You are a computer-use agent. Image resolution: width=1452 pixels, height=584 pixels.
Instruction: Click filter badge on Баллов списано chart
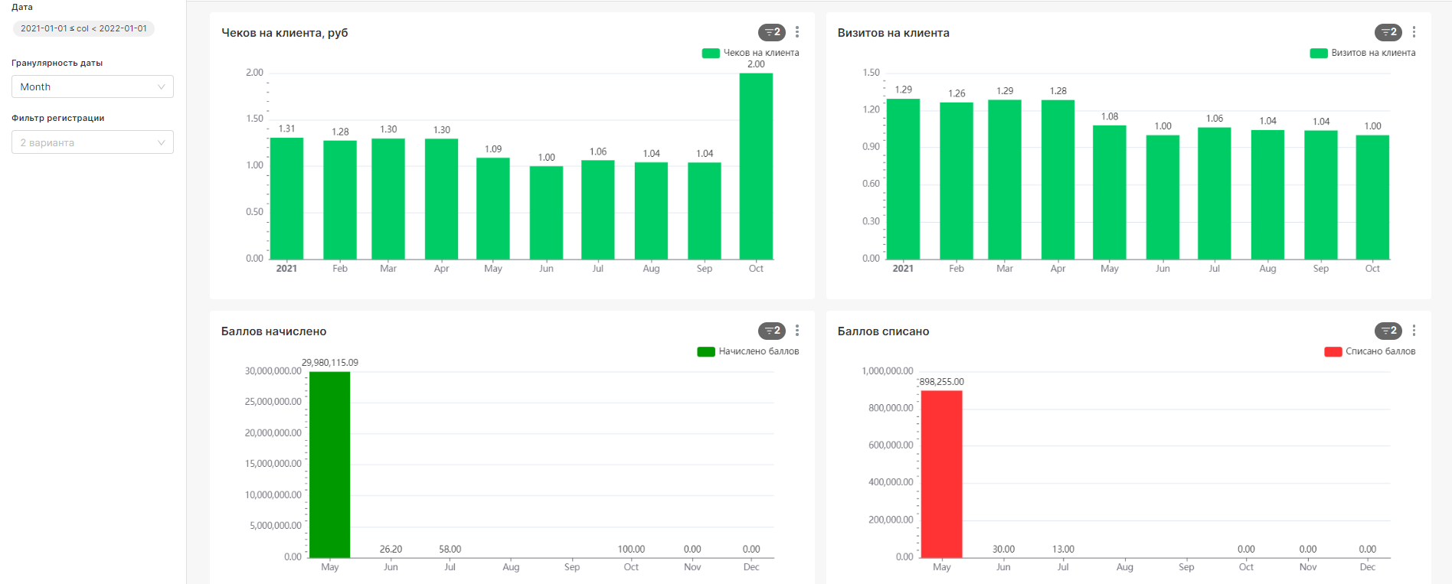pos(1388,331)
